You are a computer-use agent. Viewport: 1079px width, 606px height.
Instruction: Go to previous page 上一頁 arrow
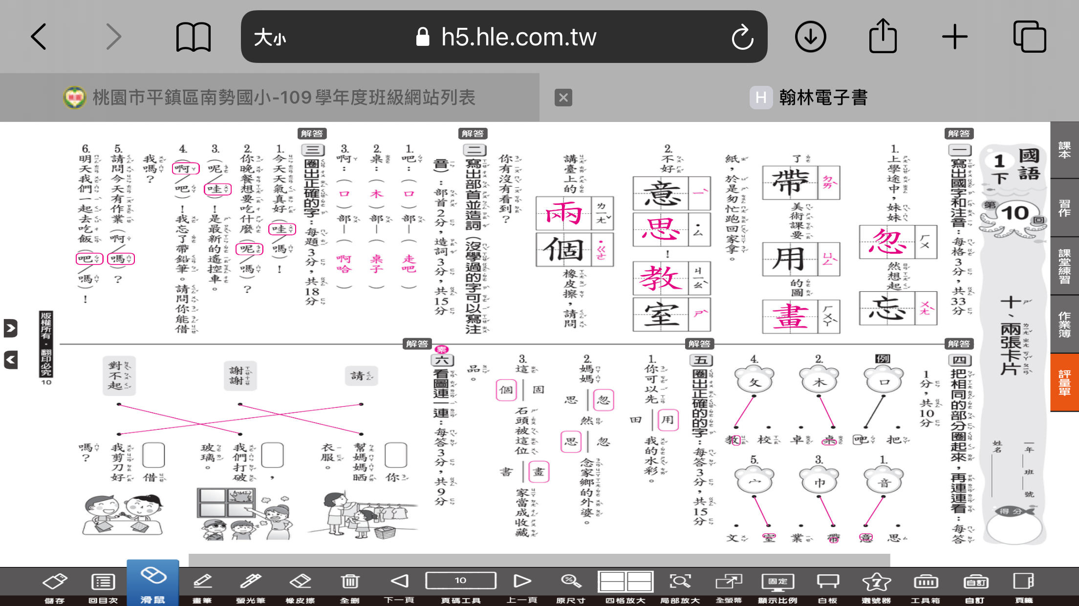[x=522, y=587]
